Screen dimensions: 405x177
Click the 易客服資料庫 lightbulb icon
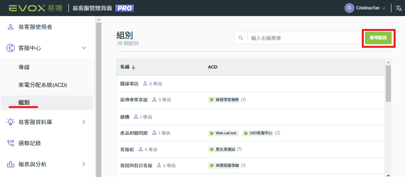tap(10, 122)
